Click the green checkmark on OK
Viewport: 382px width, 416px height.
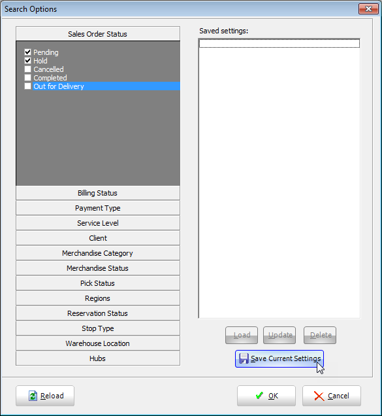click(x=260, y=396)
